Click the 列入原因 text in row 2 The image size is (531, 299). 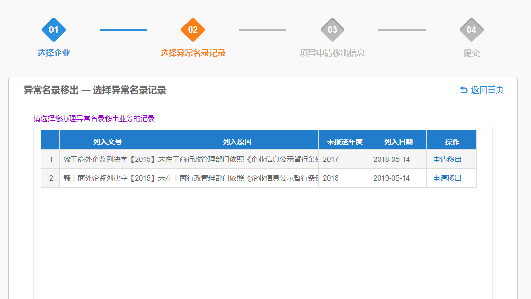click(x=237, y=178)
